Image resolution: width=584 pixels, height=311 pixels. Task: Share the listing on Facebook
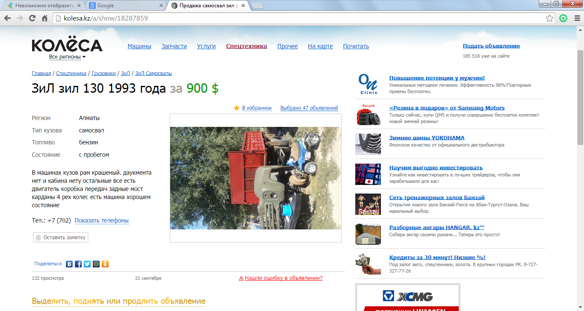coord(78,264)
